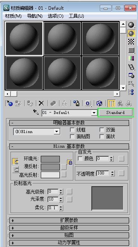Click the Get Material icon
Image resolution: width=138 pixels, height=247 pixels.
click(x=9, y=104)
